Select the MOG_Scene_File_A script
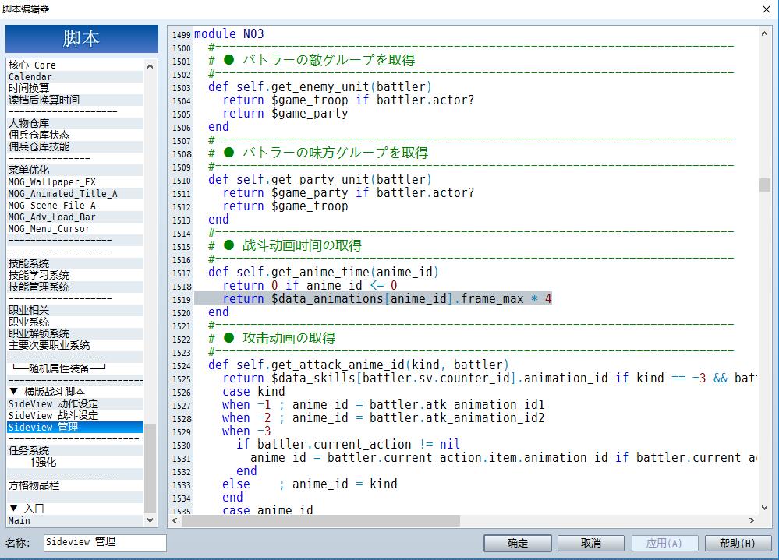 pos(76,206)
